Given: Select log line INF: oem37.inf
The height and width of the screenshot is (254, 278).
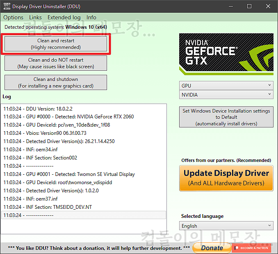Looking at the screenshot, I should 84,199.
